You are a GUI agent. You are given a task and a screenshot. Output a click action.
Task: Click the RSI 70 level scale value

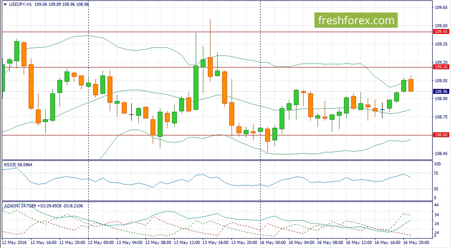436,173
